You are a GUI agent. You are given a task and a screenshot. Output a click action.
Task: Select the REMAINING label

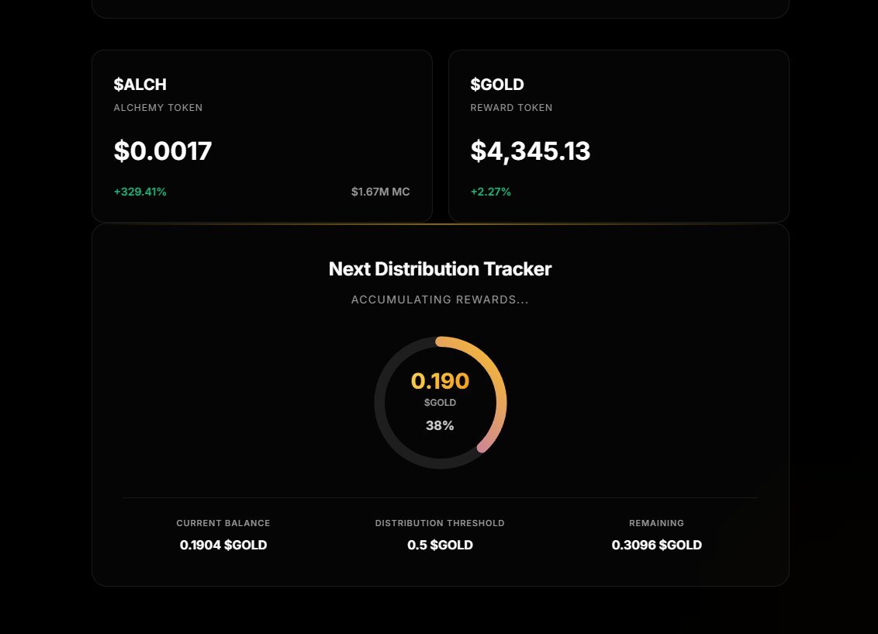(x=656, y=523)
